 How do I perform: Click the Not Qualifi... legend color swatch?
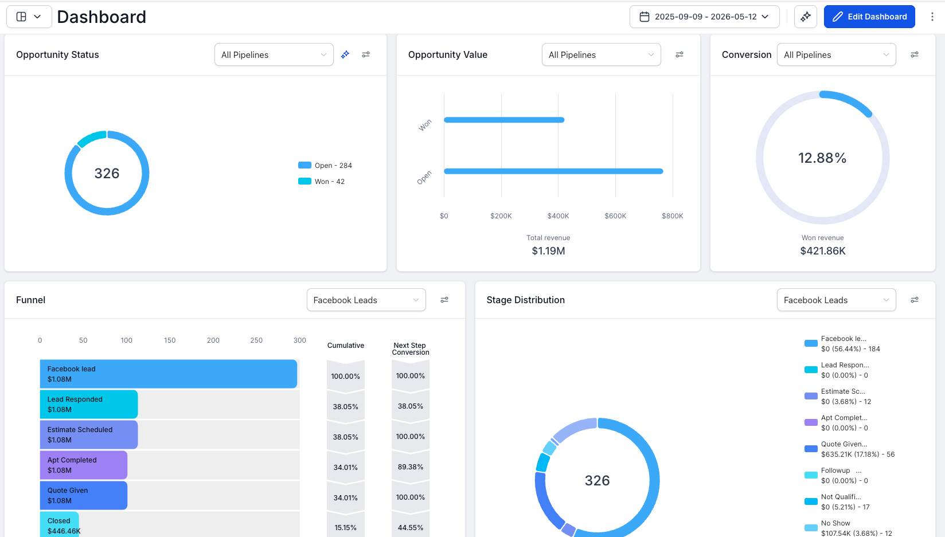(x=811, y=501)
